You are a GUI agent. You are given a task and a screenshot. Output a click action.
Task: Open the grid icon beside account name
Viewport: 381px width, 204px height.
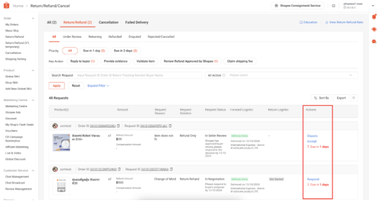(x=333, y=6)
